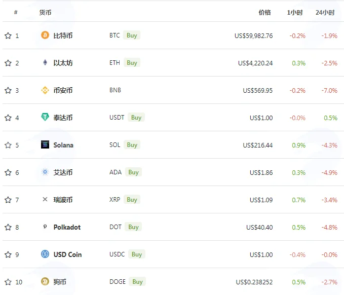Click Buy button next to BTC
This screenshot has height=295, width=344.
click(132, 35)
